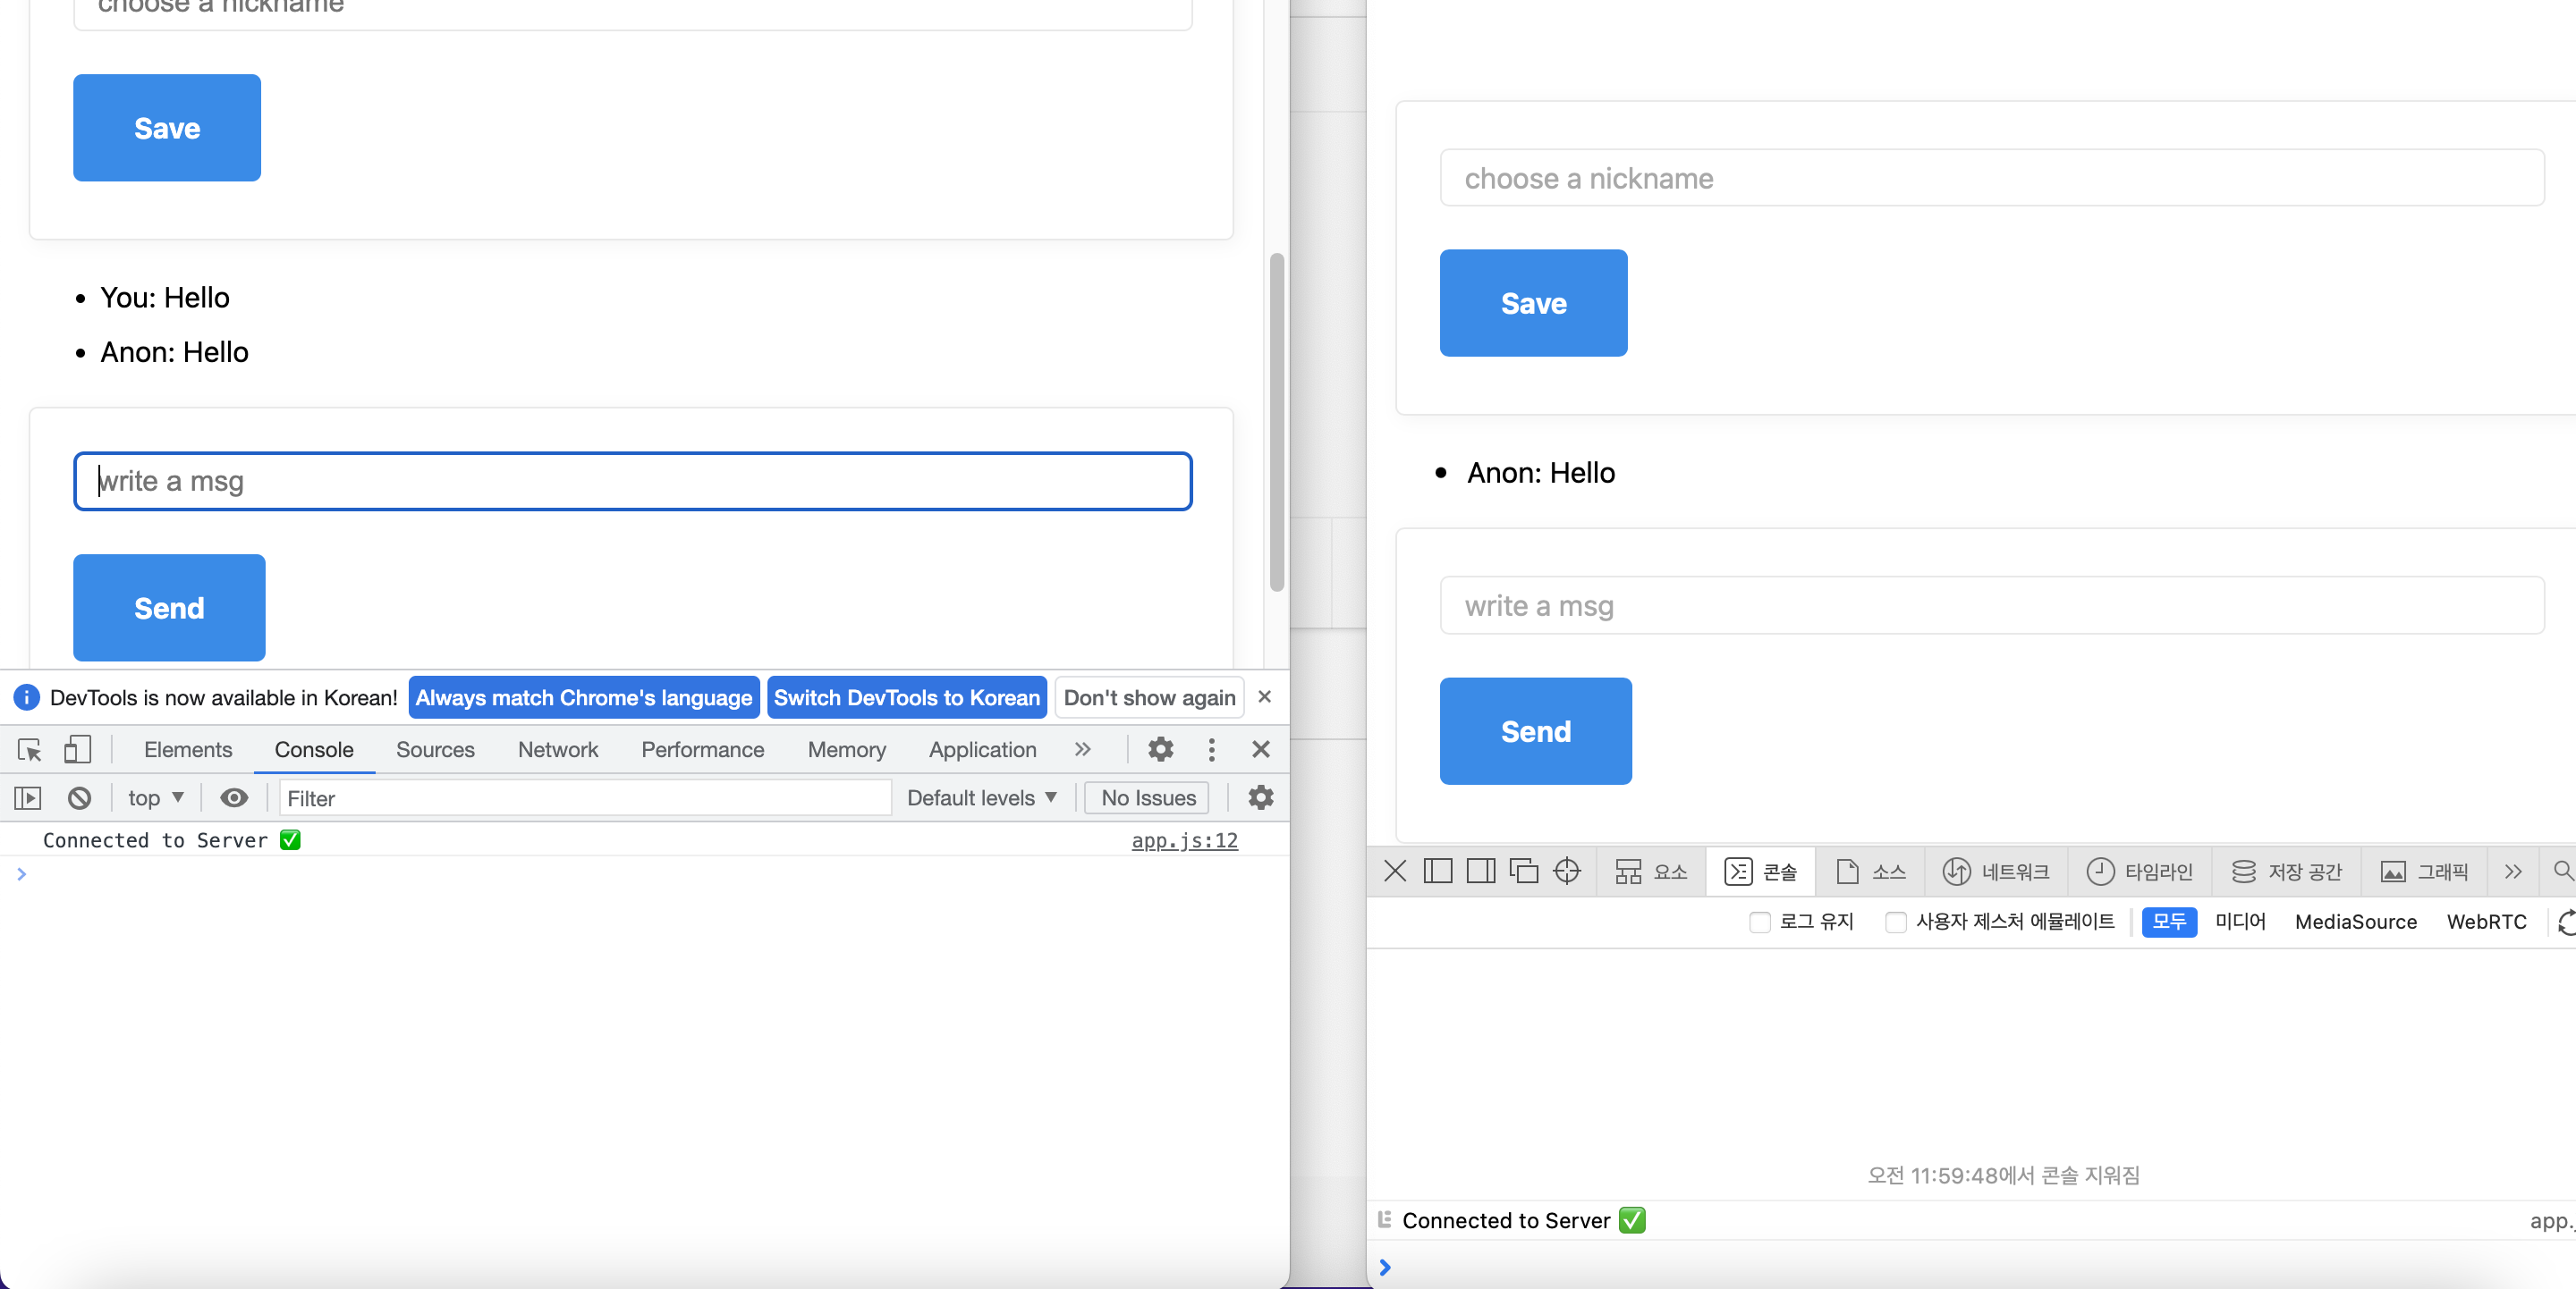
Task: Switch to the Network tab
Action: (557, 749)
